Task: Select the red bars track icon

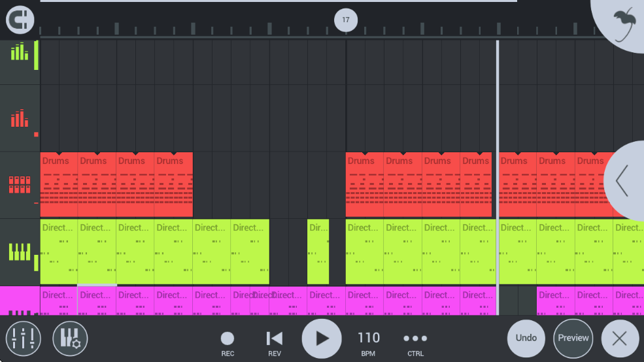Action: click(x=20, y=118)
